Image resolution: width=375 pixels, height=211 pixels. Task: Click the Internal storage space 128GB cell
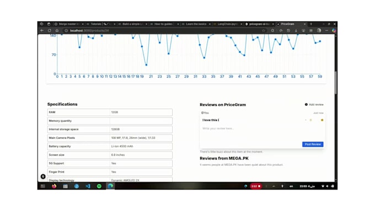[141, 129]
